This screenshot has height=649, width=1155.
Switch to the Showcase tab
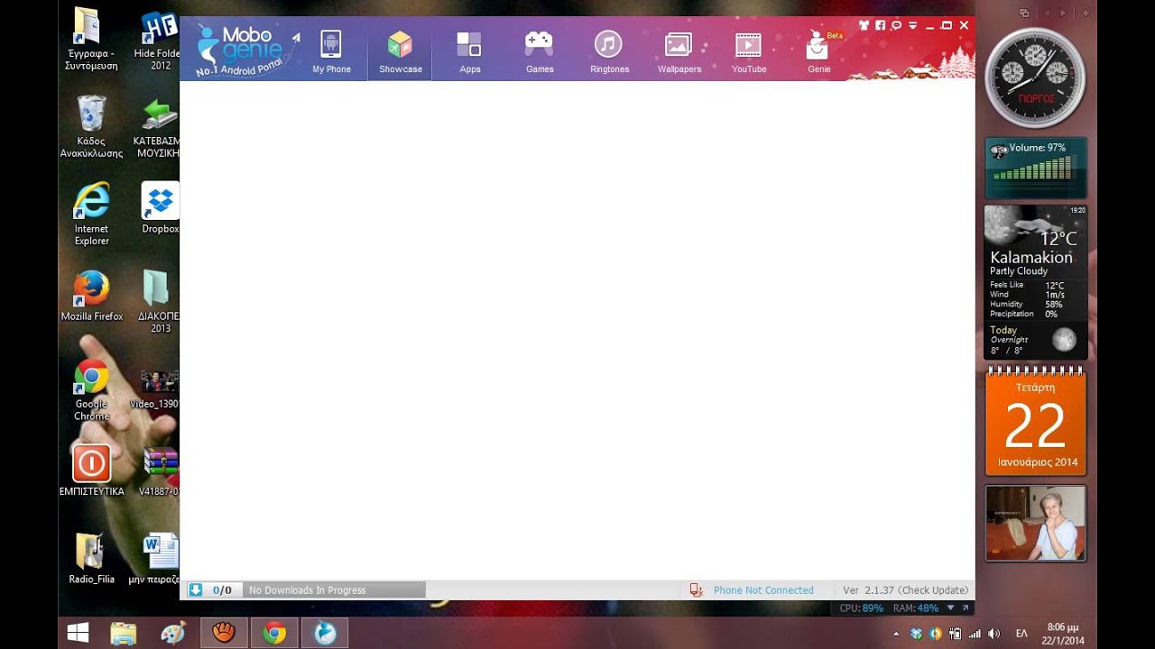tap(400, 52)
